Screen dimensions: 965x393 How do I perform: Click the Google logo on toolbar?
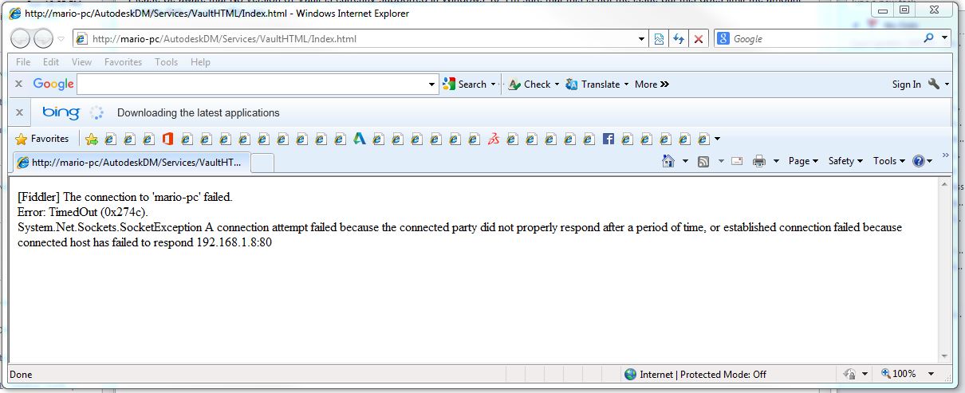pos(53,84)
